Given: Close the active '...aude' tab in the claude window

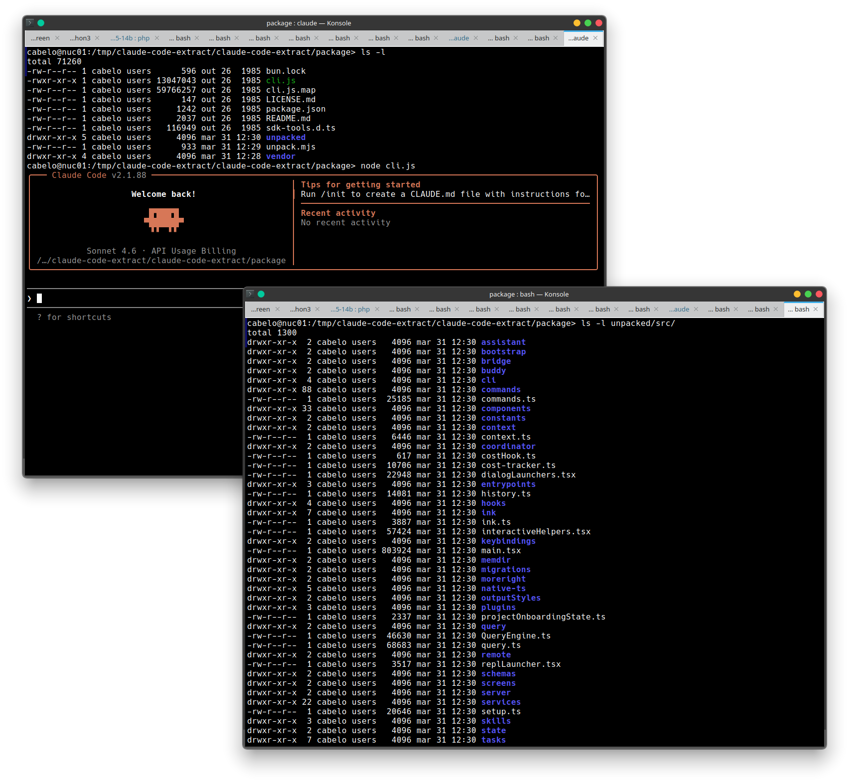Looking at the screenshot, I should (x=595, y=38).
